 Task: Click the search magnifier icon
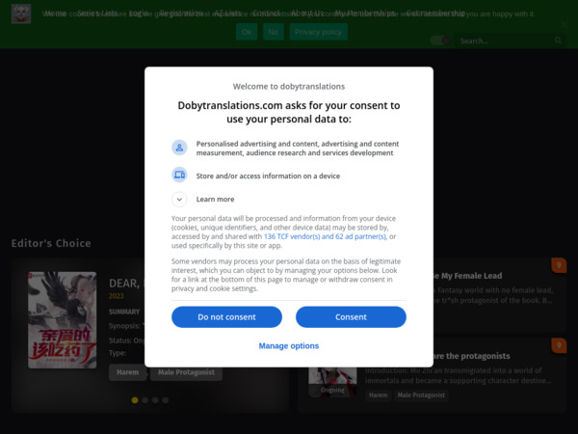(x=558, y=41)
